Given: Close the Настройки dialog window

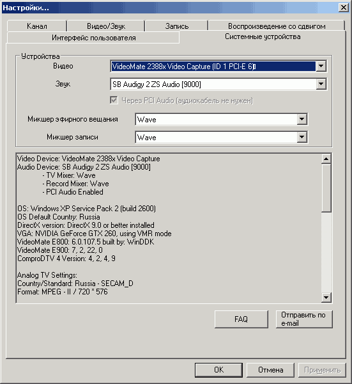Looking at the screenshot, I should [344, 8].
